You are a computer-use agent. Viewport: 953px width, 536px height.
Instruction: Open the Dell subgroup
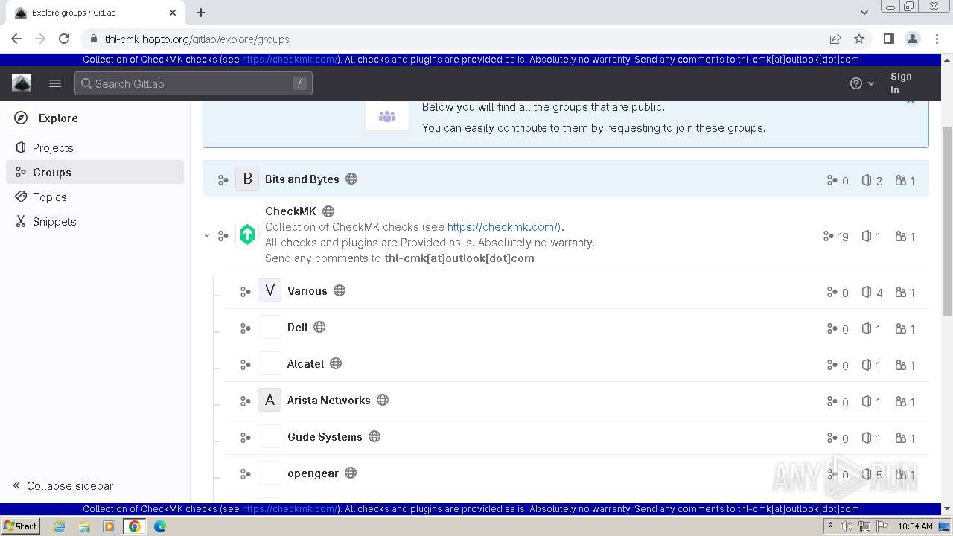point(297,327)
